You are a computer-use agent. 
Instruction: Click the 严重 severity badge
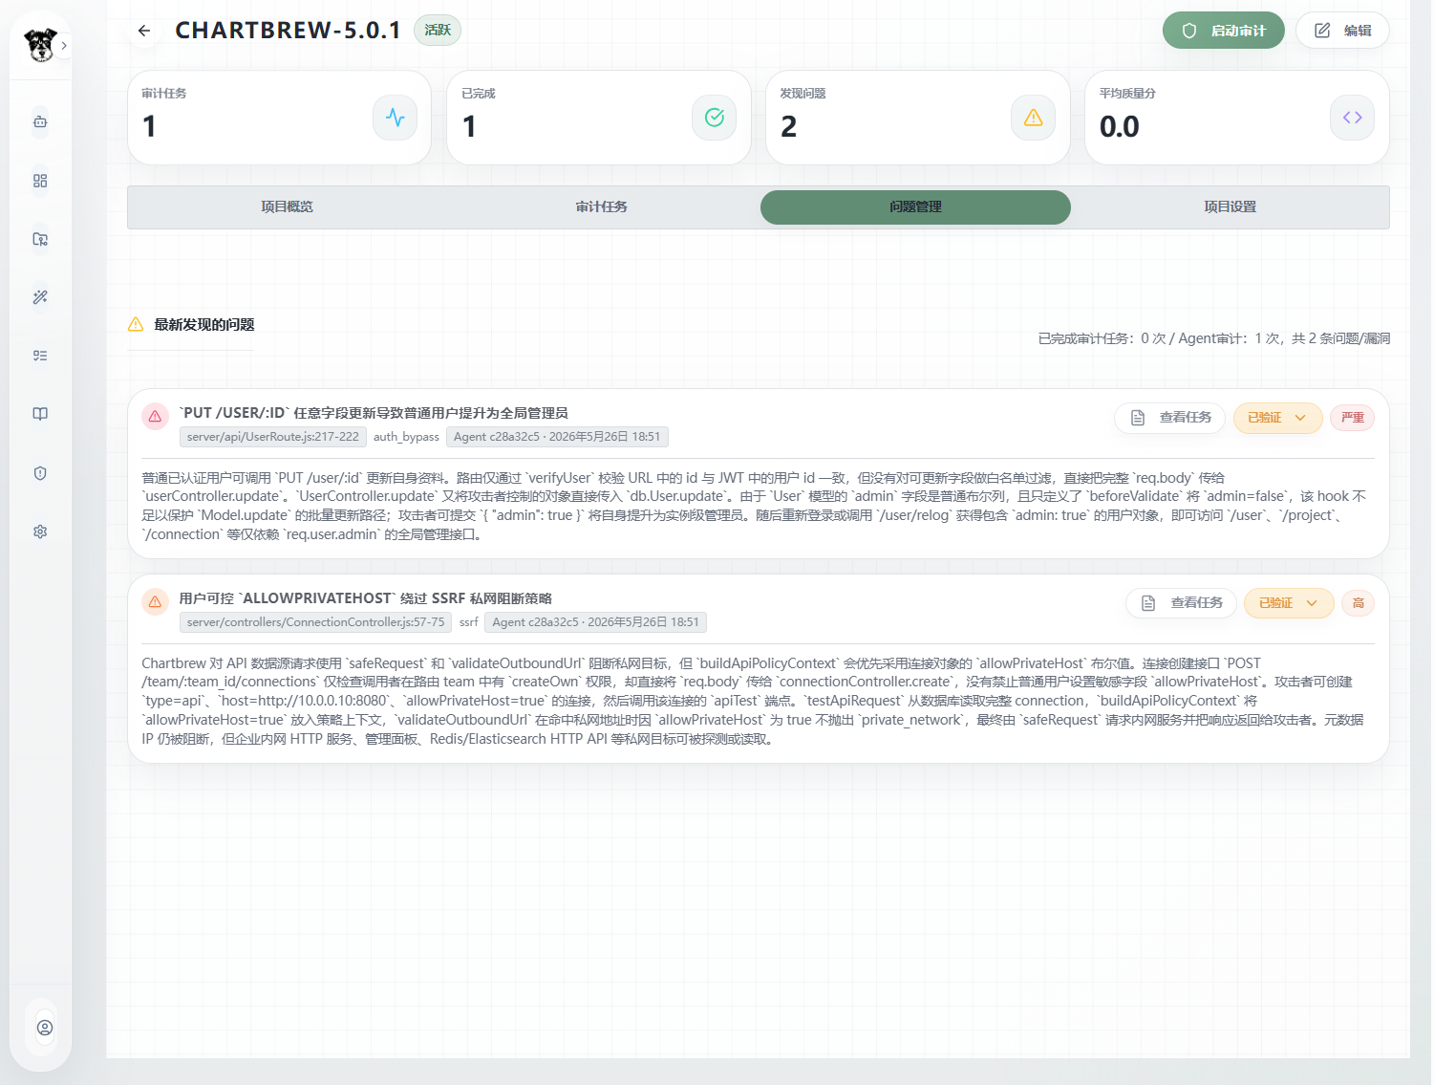coord(1352,418)
